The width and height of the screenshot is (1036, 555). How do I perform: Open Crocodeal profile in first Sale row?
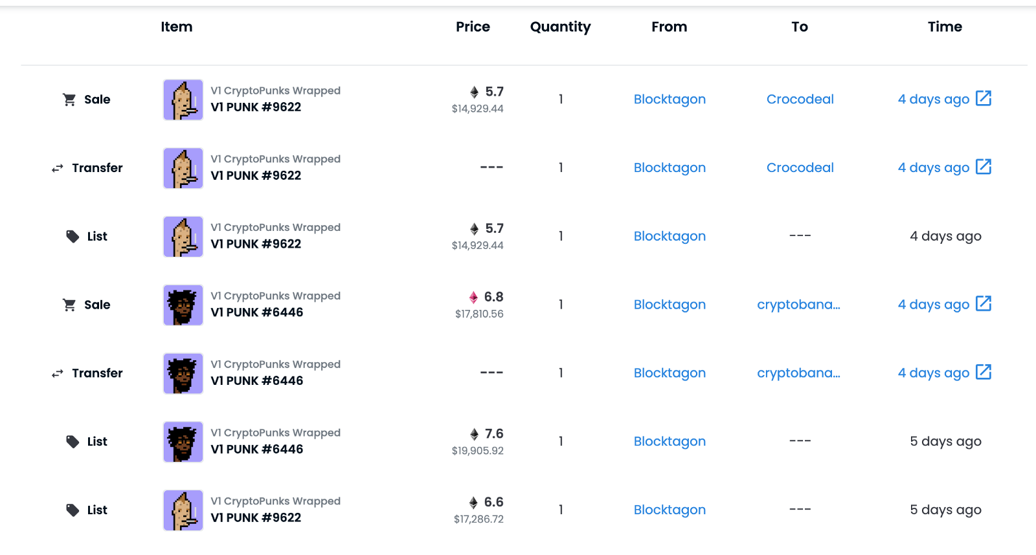[800, 99]
